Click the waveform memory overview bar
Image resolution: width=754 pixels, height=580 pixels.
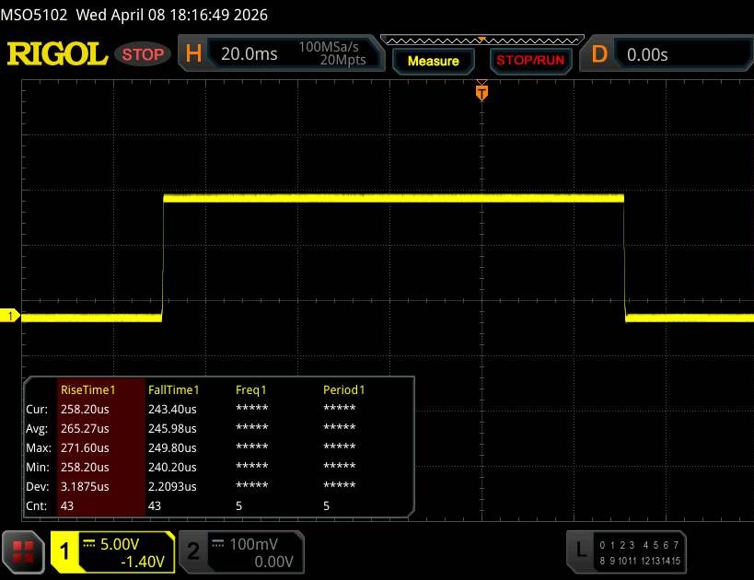[481, 41]
